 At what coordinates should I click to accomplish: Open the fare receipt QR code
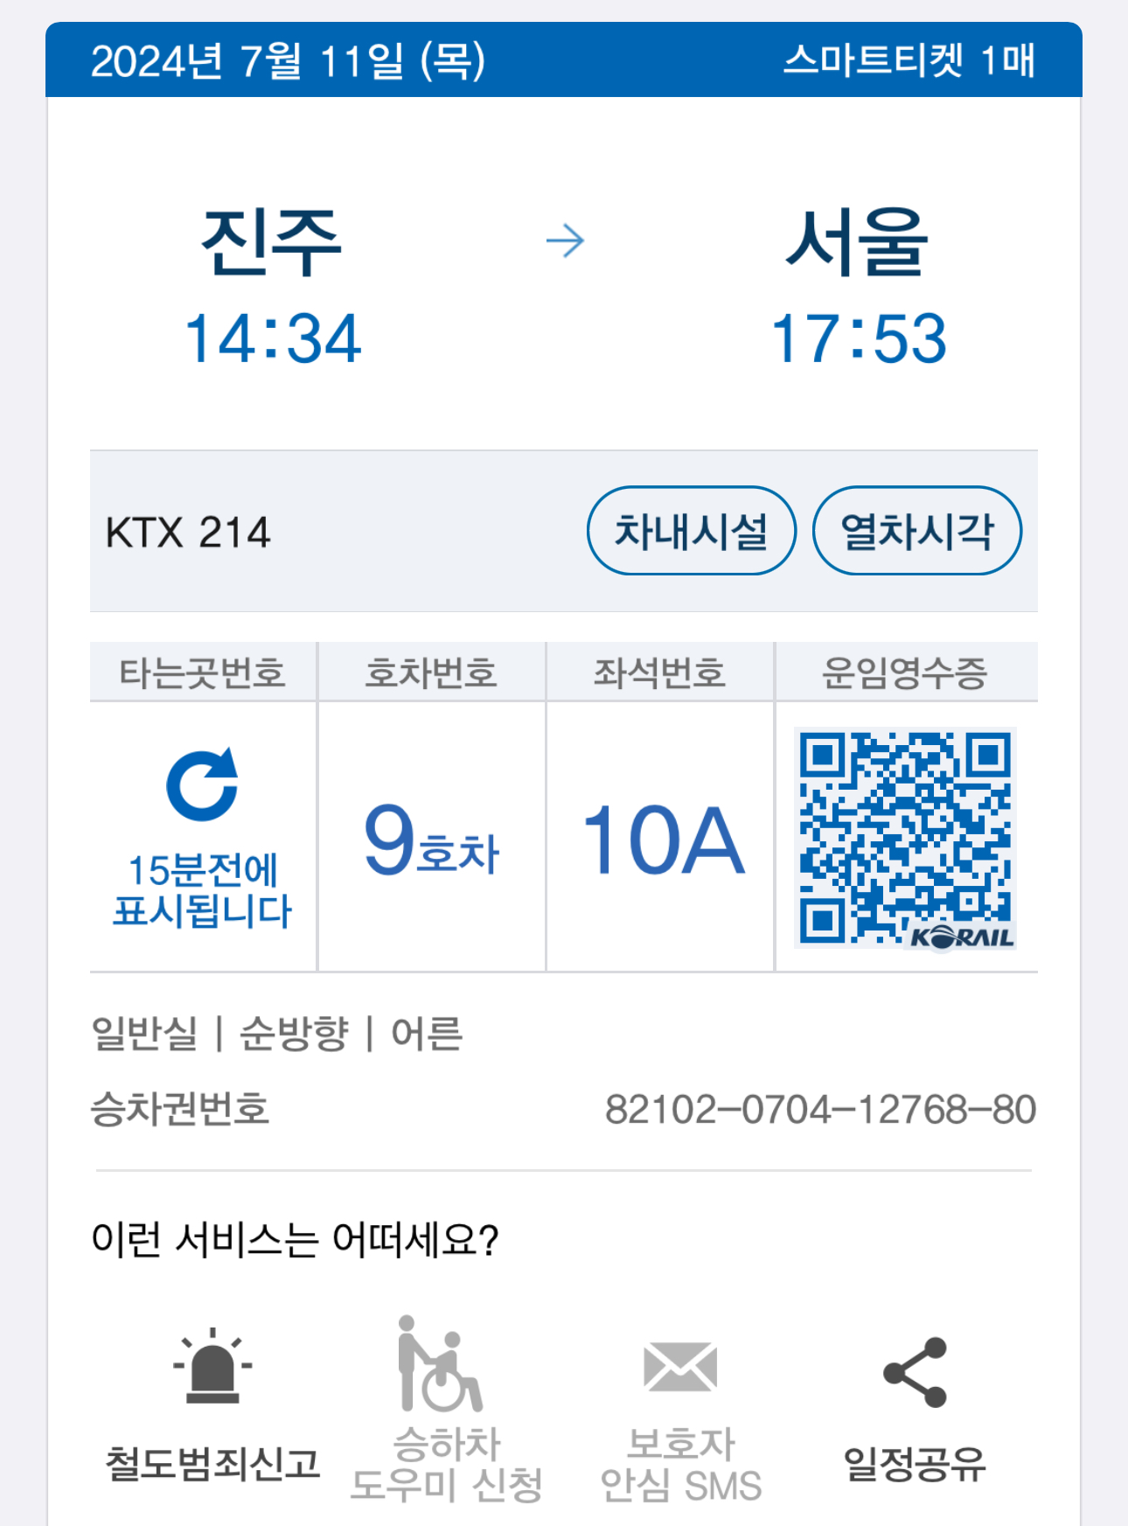click(x=905, y=838)
